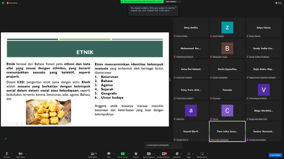Click the Recording indicator
This screenshot has width=284, height=159.
tap(12, 3)
